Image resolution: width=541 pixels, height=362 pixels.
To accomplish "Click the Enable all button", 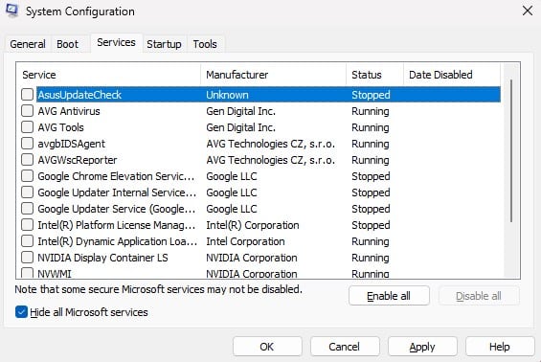I will click(389, 296).
